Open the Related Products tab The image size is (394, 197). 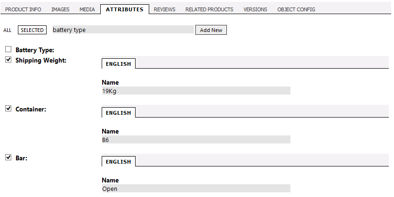click(209, 9)
